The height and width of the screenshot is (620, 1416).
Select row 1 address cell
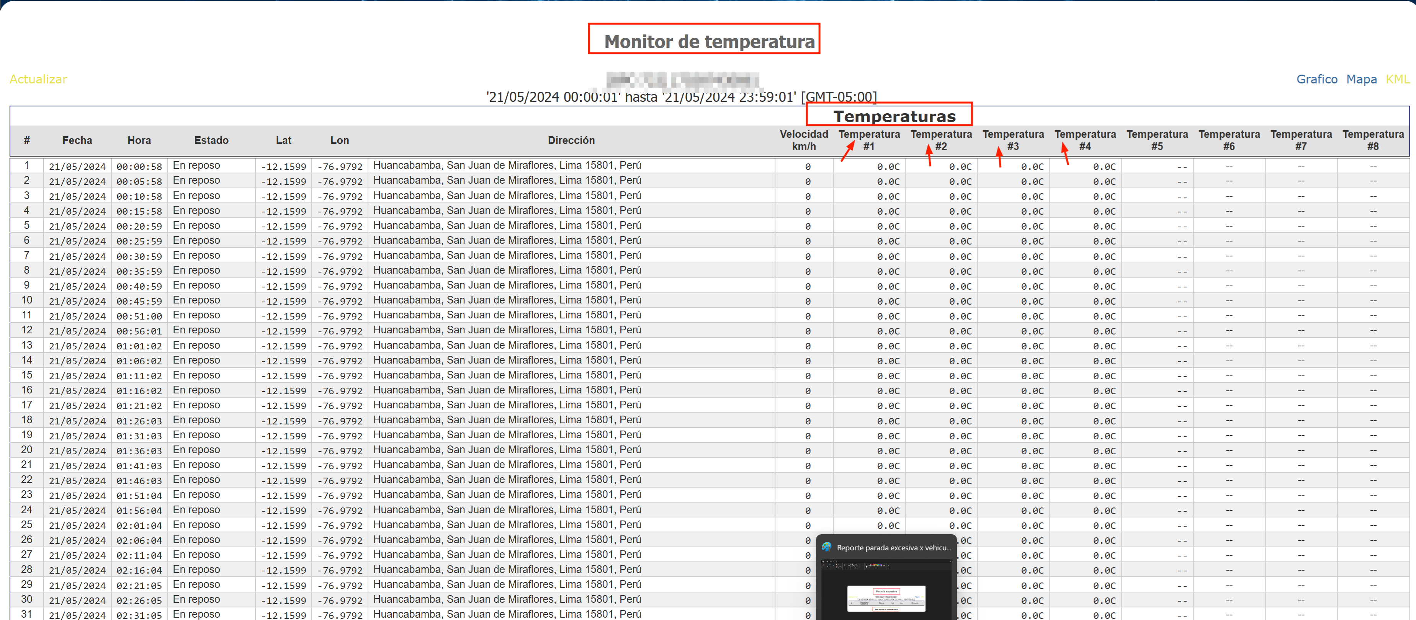coord(507,165)
